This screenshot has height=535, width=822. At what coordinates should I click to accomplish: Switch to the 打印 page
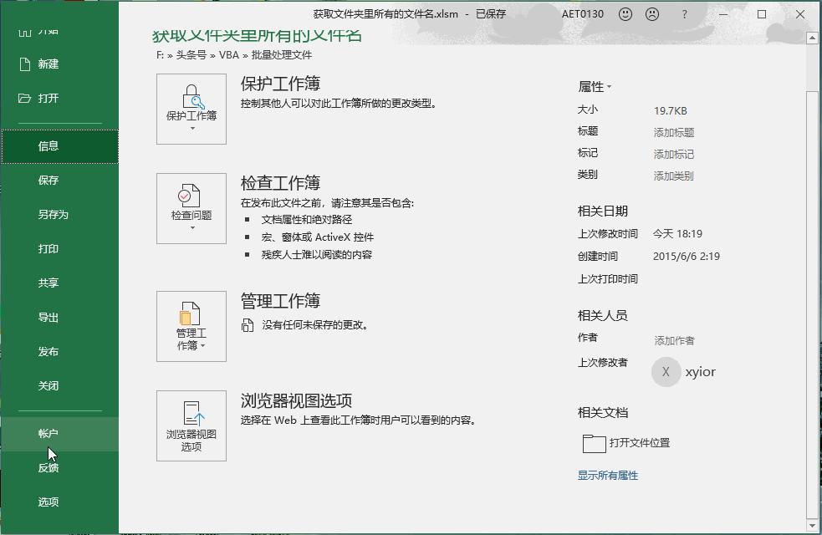pyautogui.click(x=49, y=248)
